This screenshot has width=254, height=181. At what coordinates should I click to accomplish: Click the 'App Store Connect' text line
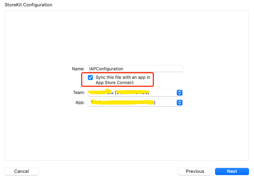[x=114, y=83]
